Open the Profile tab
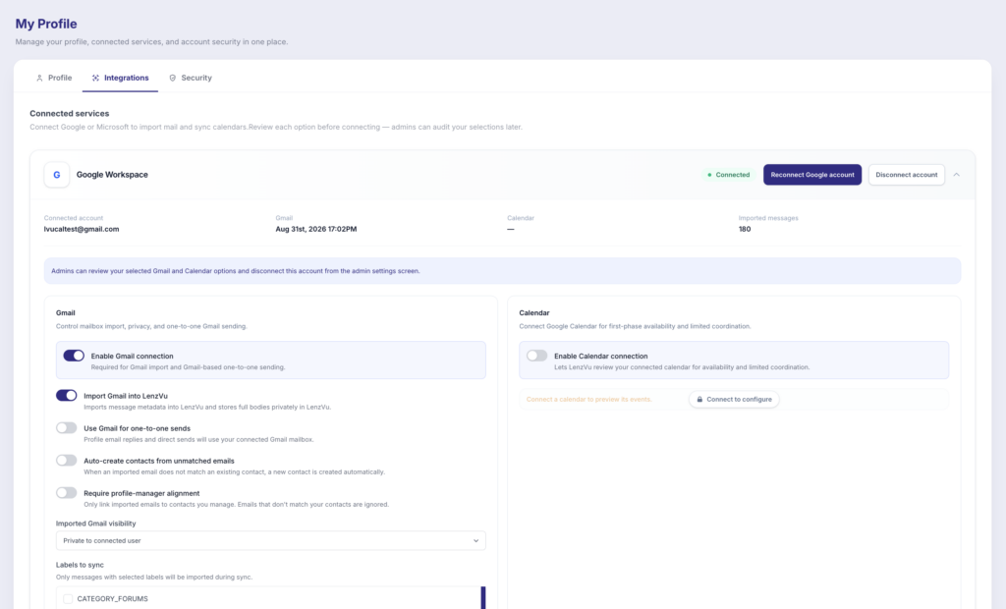 point(54,78)
